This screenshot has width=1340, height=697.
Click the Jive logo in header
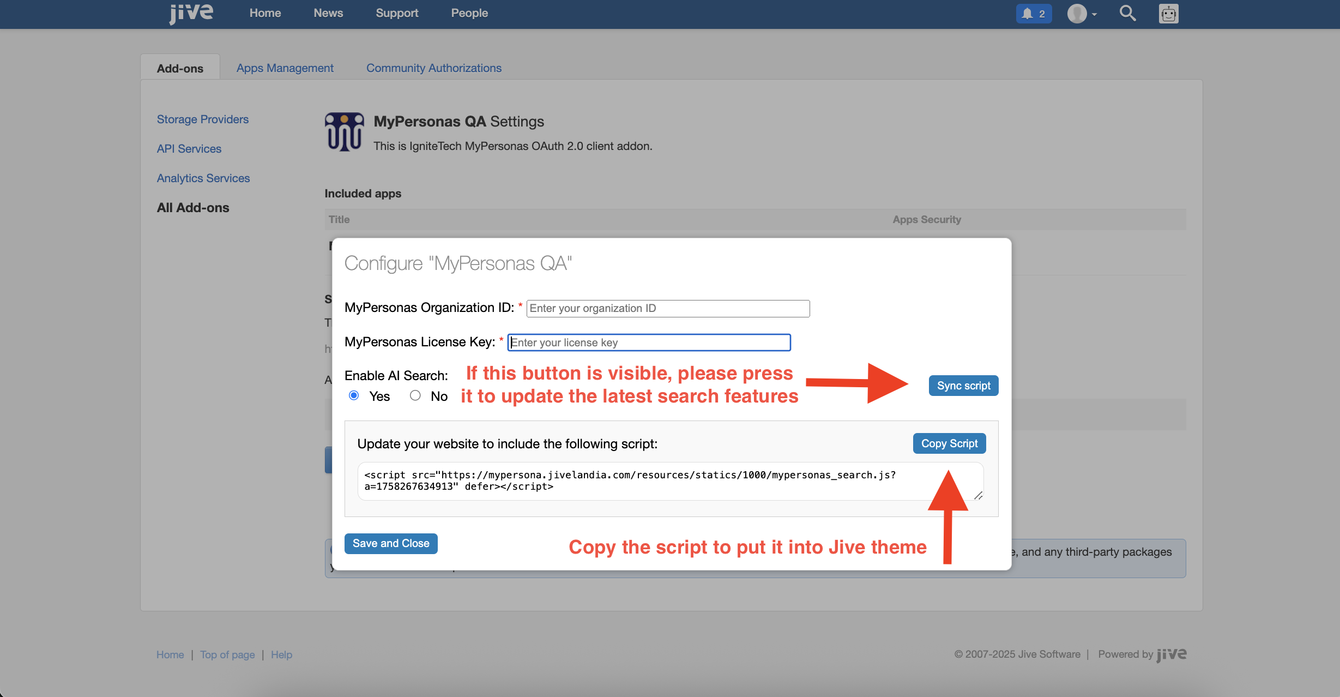pos(191,13)
